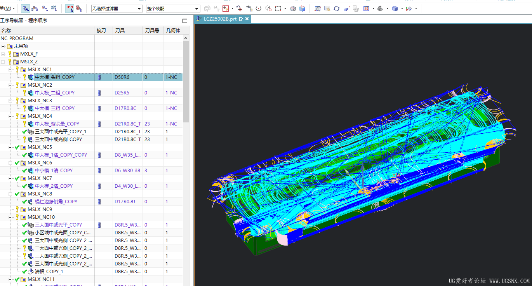This screenshot has width=532, height=286.
Task: Switch to Geometry View icon
Action: 45,8
